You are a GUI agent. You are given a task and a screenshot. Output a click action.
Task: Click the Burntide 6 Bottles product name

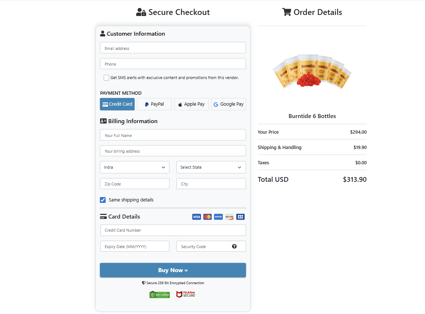pos(312,116)
